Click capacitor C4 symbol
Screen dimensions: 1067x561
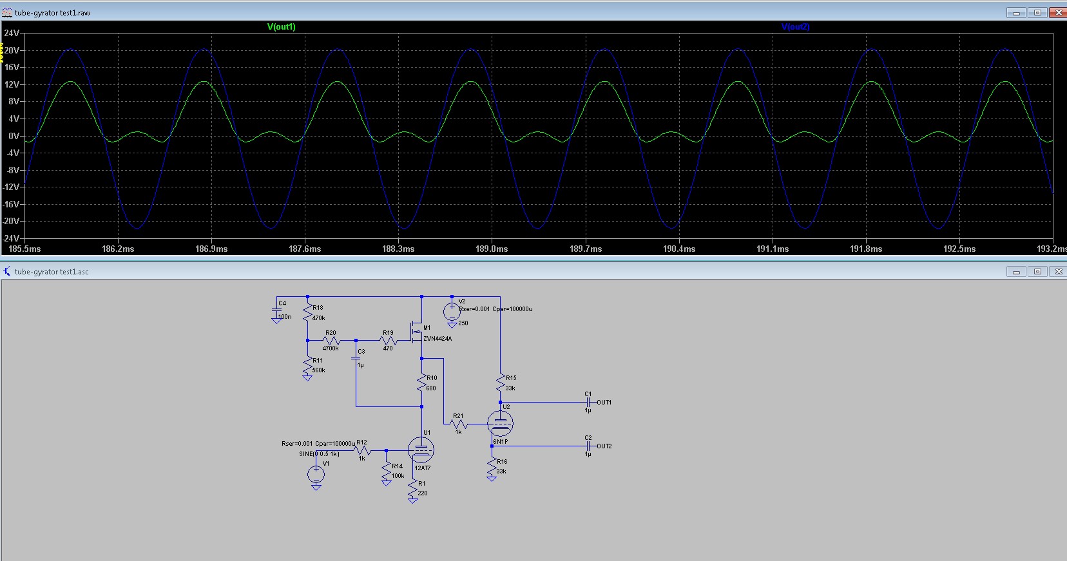(x=276, y=311)
